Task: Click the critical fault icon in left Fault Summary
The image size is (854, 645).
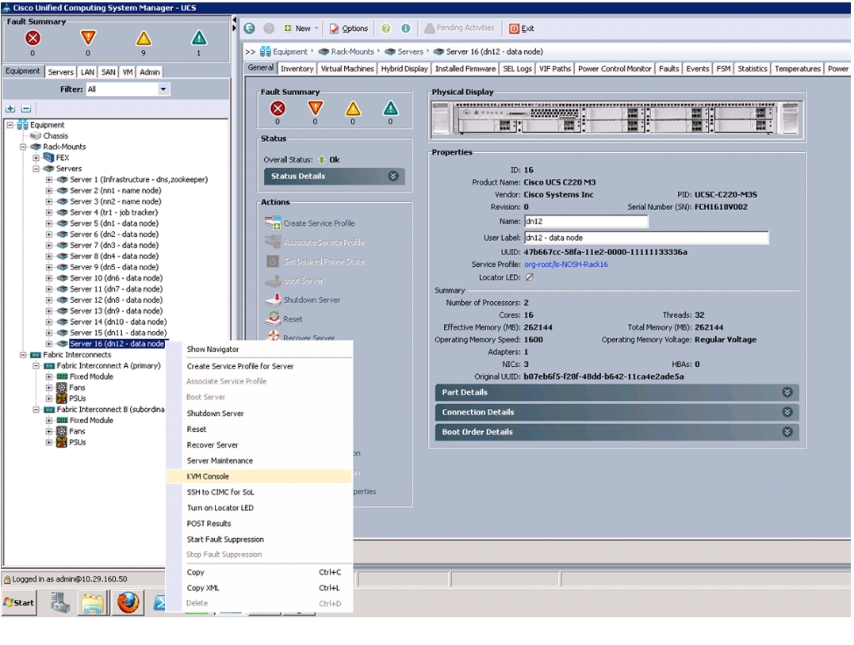Action: coord(33,38)
